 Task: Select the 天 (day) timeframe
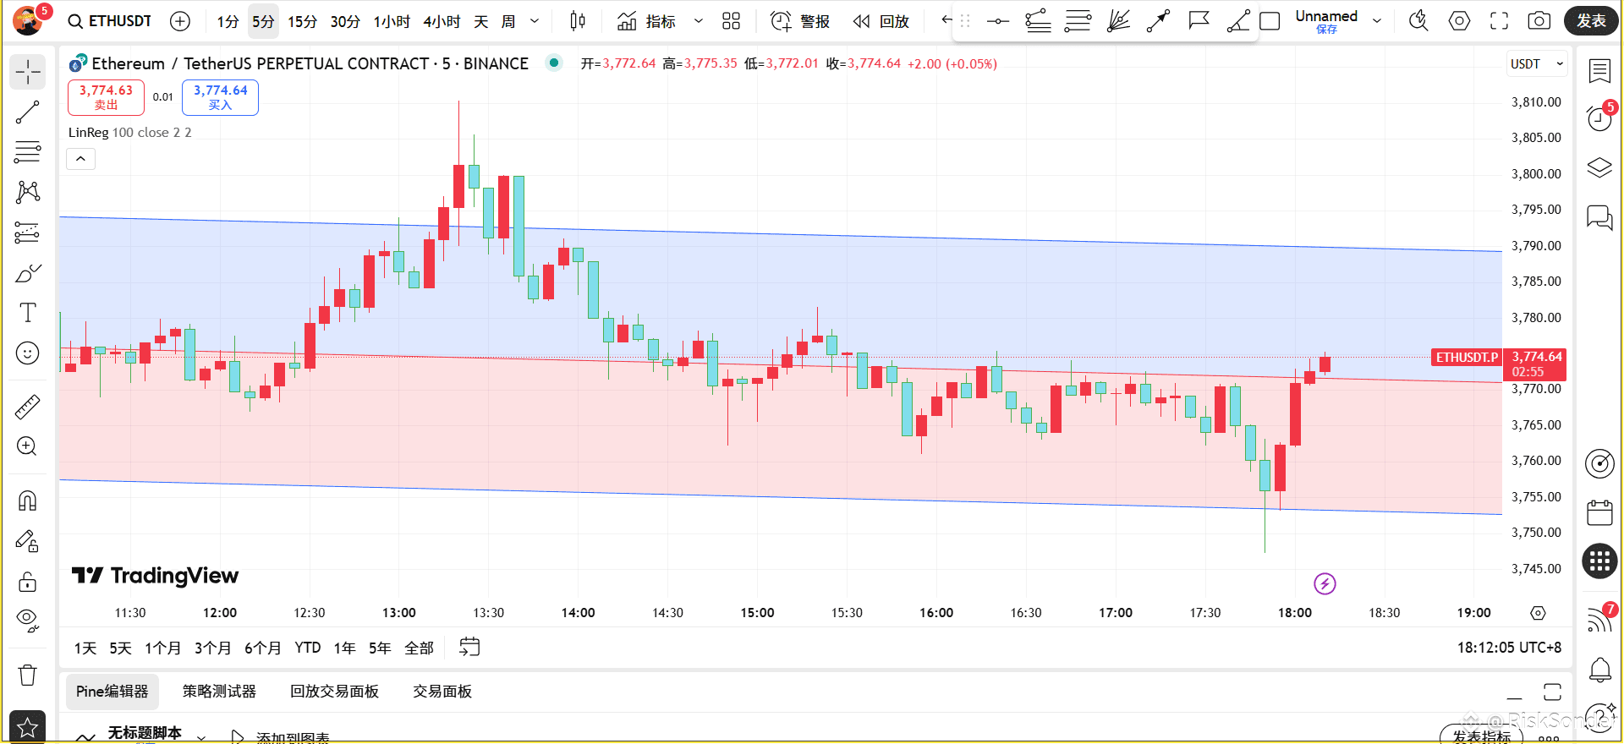[480, 21]
